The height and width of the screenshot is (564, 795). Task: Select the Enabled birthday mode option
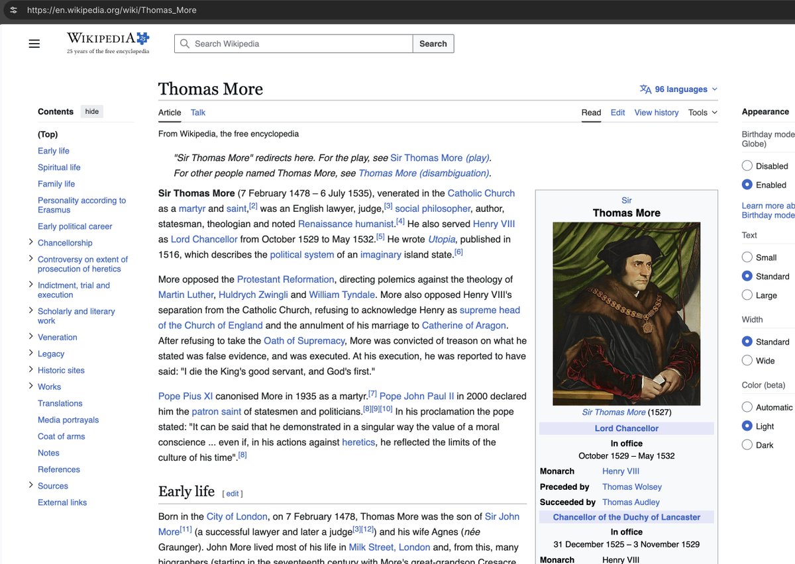[747, 185]
